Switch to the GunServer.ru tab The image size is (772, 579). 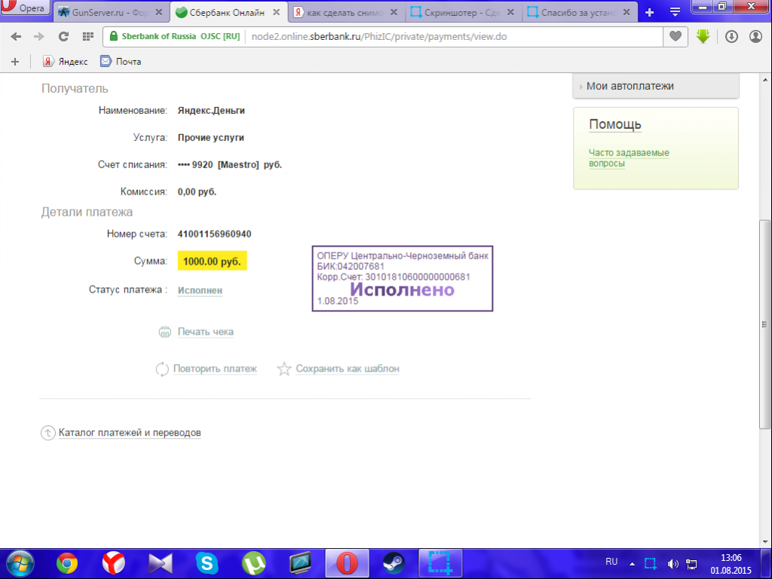tap(106, 12)
